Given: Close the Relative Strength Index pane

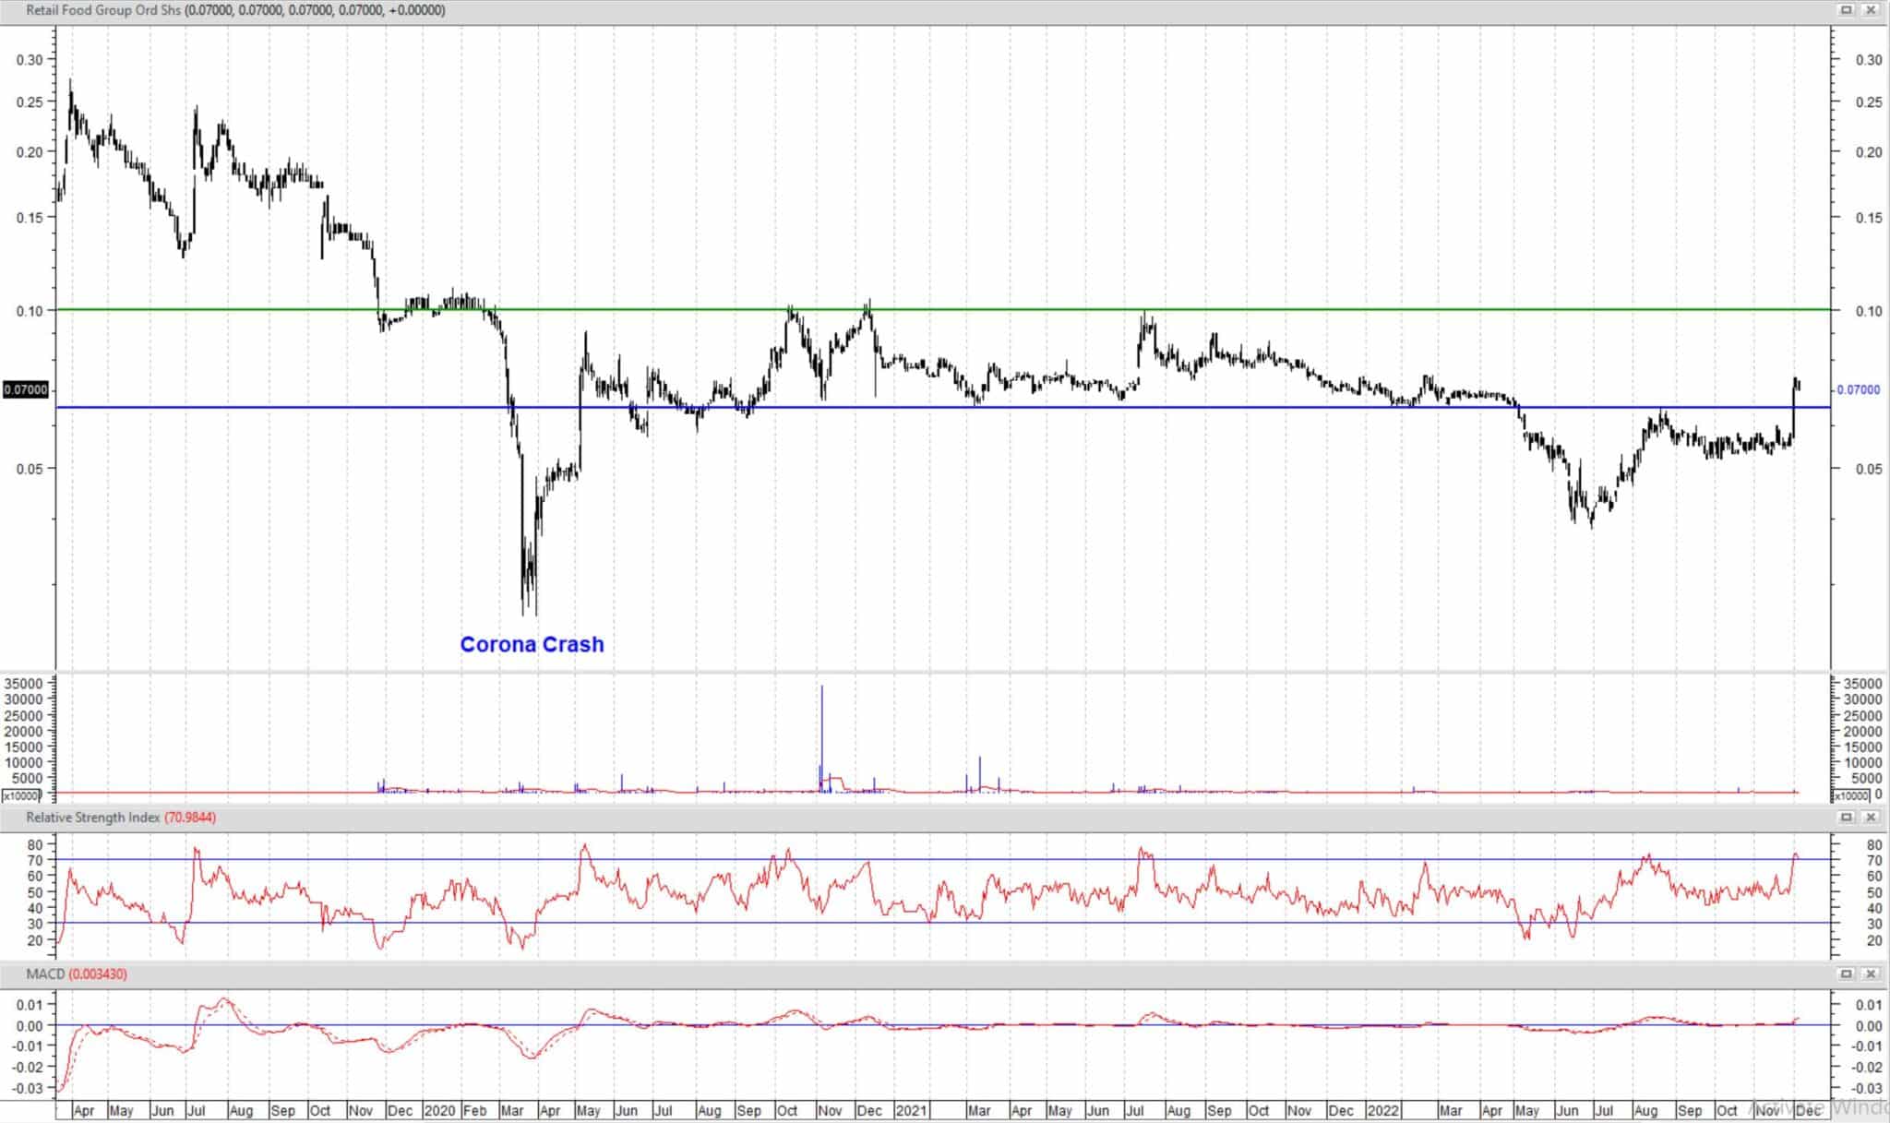Looking at the screenshot, I should pos(1872,818).
